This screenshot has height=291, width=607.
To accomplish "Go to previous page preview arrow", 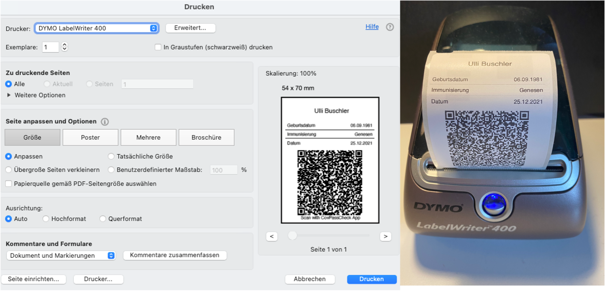I will 272,236.
